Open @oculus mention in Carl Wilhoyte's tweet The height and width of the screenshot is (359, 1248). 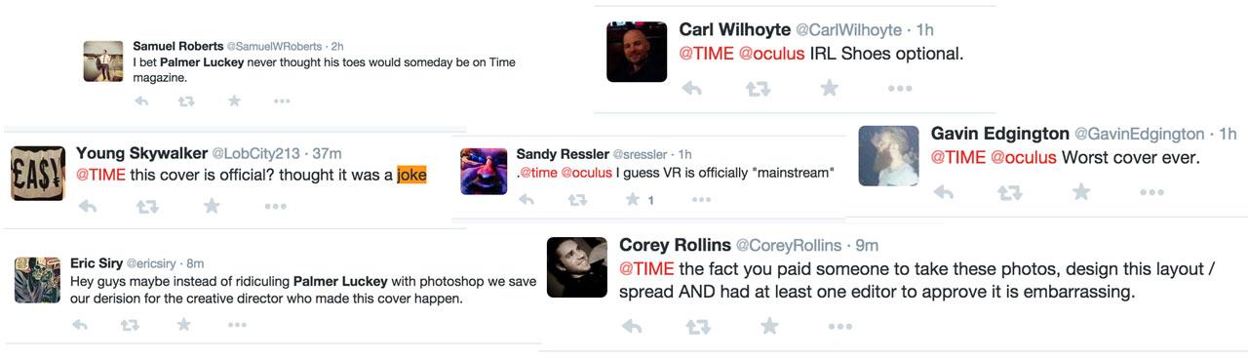(x=772, y=54)
